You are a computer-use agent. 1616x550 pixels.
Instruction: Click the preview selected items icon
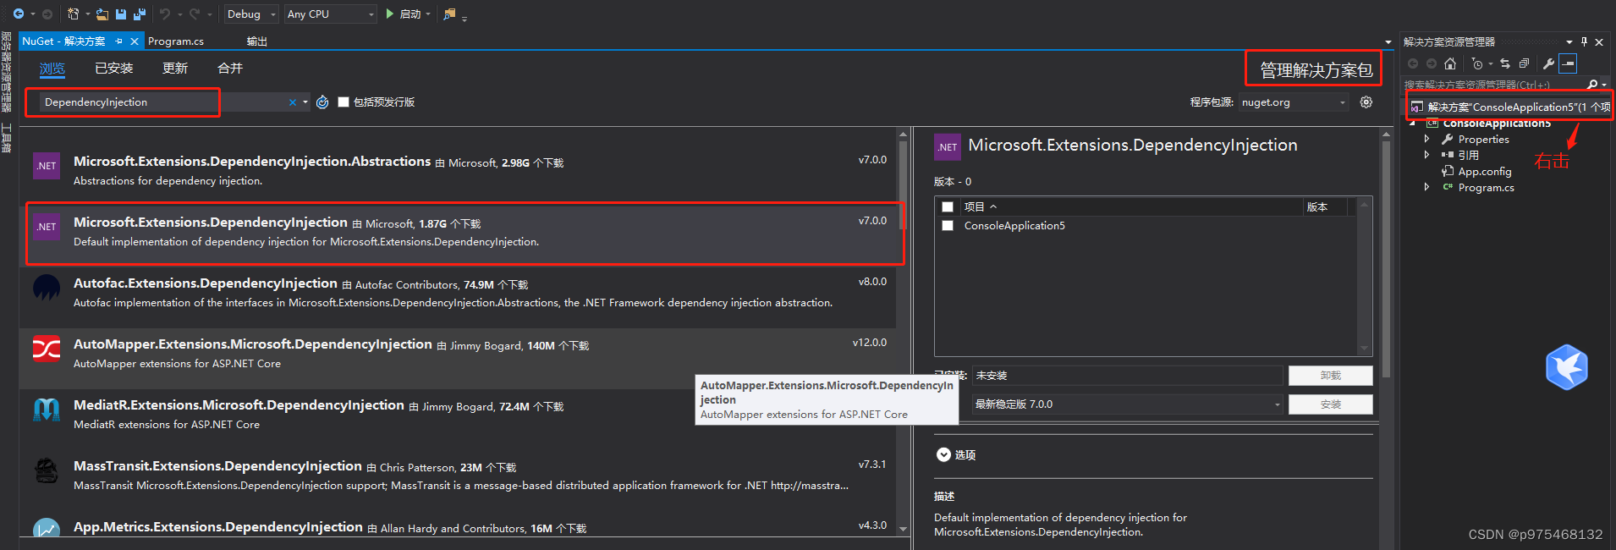click(1568, 63)
